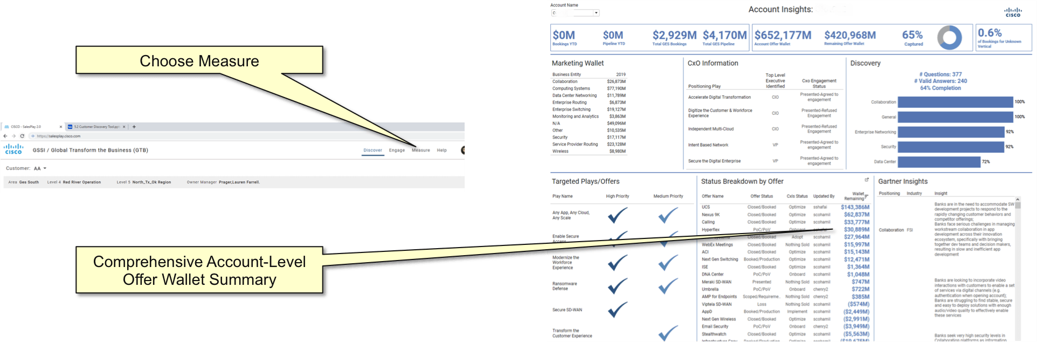Click the $4,170M Total GES Pipeline value
Screen dimensions: 1037x342
pyautogui.click(x=724, y=35)
